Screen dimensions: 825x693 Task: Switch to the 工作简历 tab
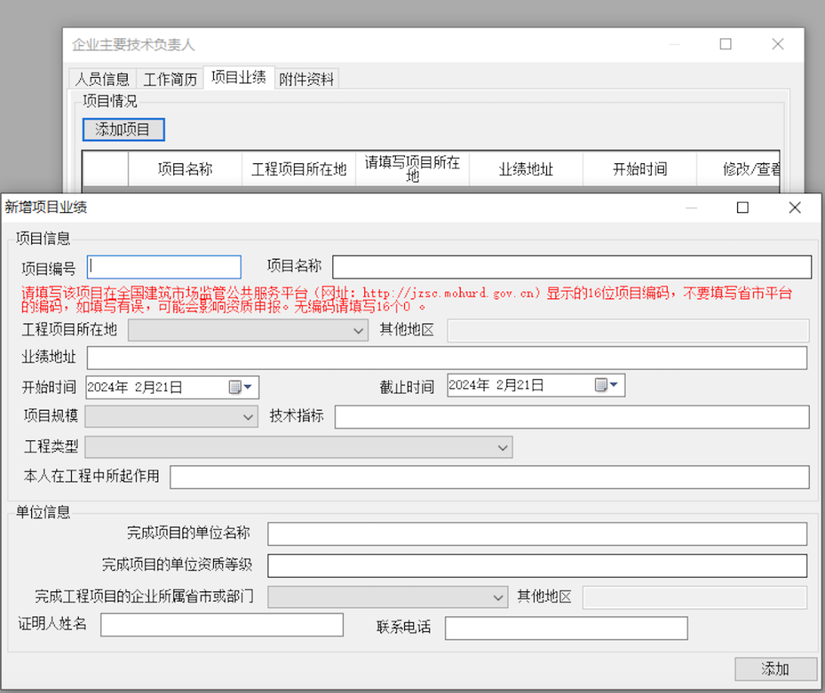pos(170,79)
